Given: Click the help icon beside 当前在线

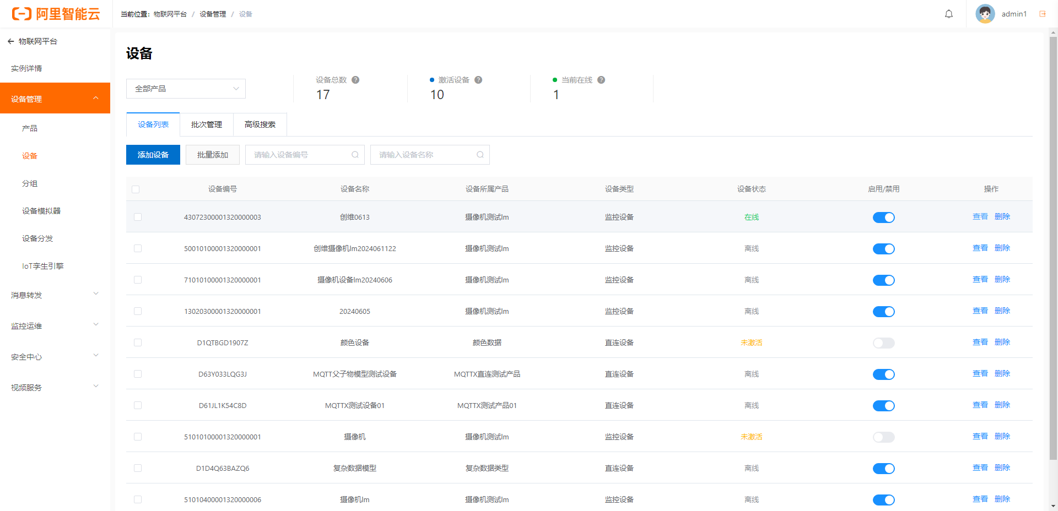Looking at the screenshot, I should coord(601,80).
